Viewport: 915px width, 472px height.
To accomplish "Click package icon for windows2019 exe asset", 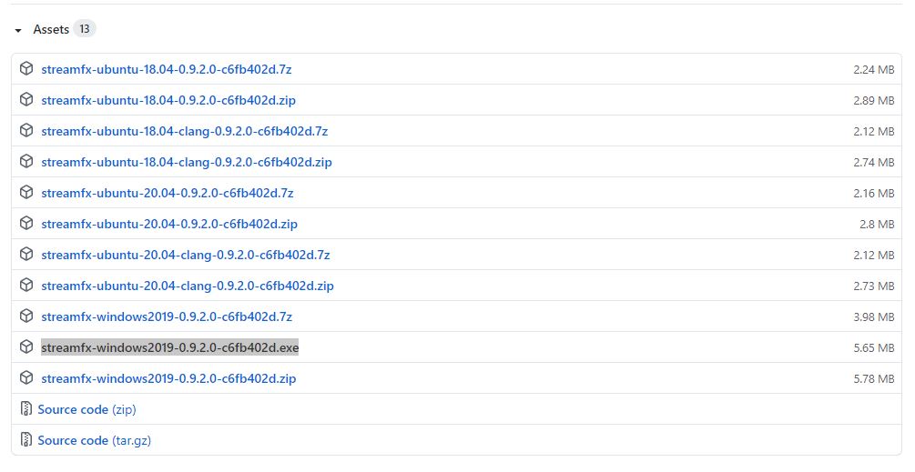I will (x=26, y=346).
